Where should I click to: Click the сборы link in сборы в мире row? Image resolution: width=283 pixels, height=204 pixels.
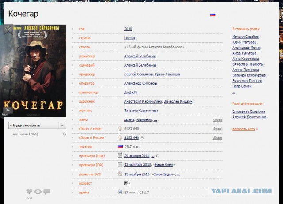click(218, 129)
